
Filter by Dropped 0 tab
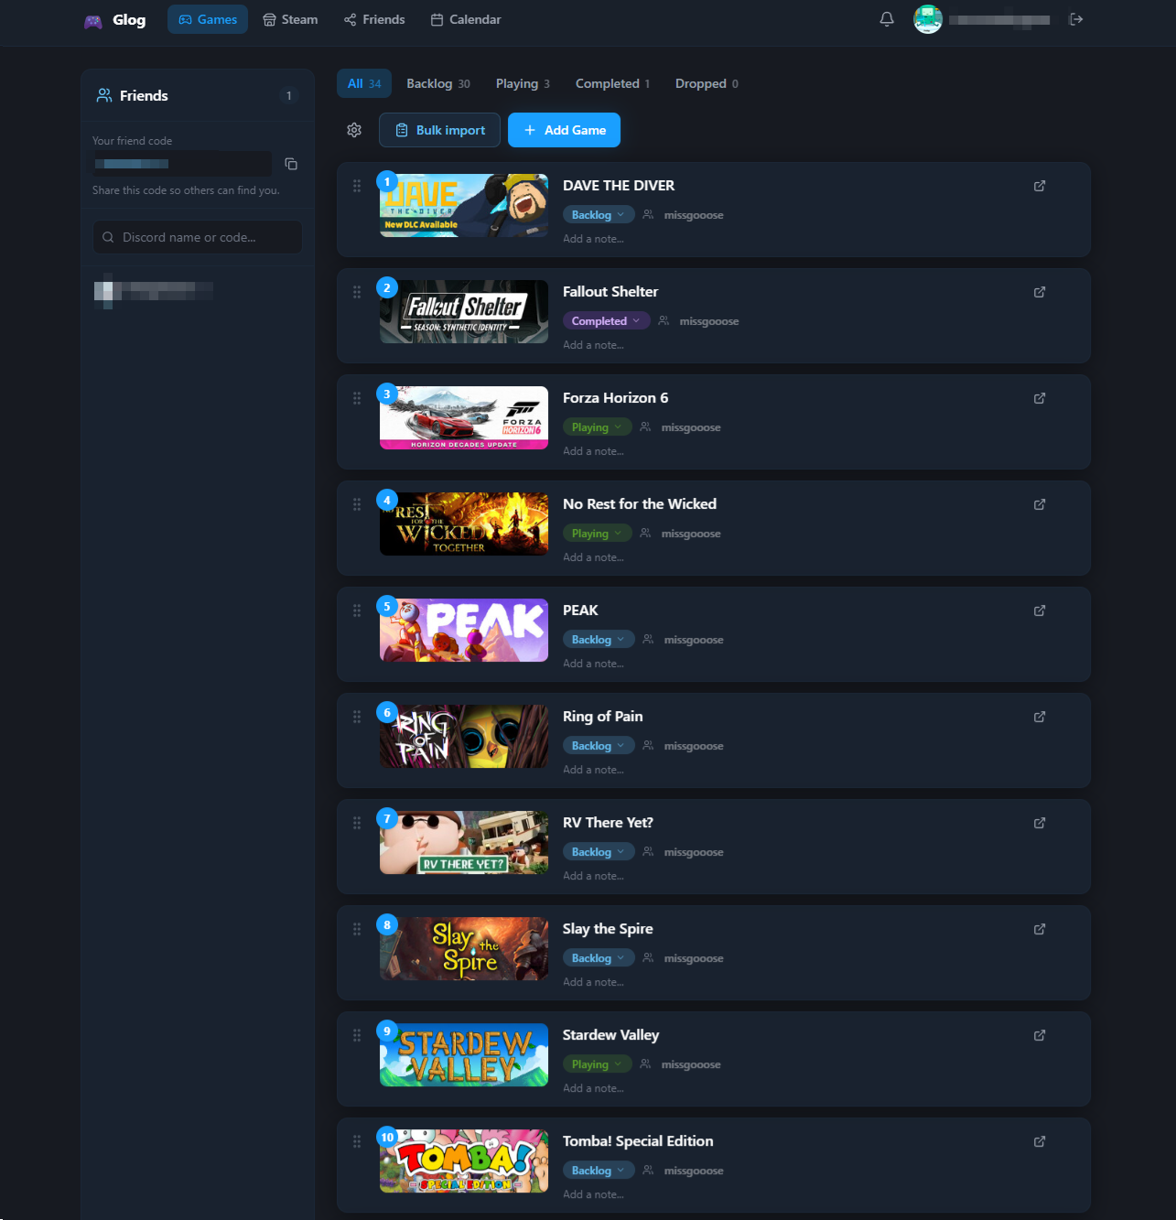point(707,83)
